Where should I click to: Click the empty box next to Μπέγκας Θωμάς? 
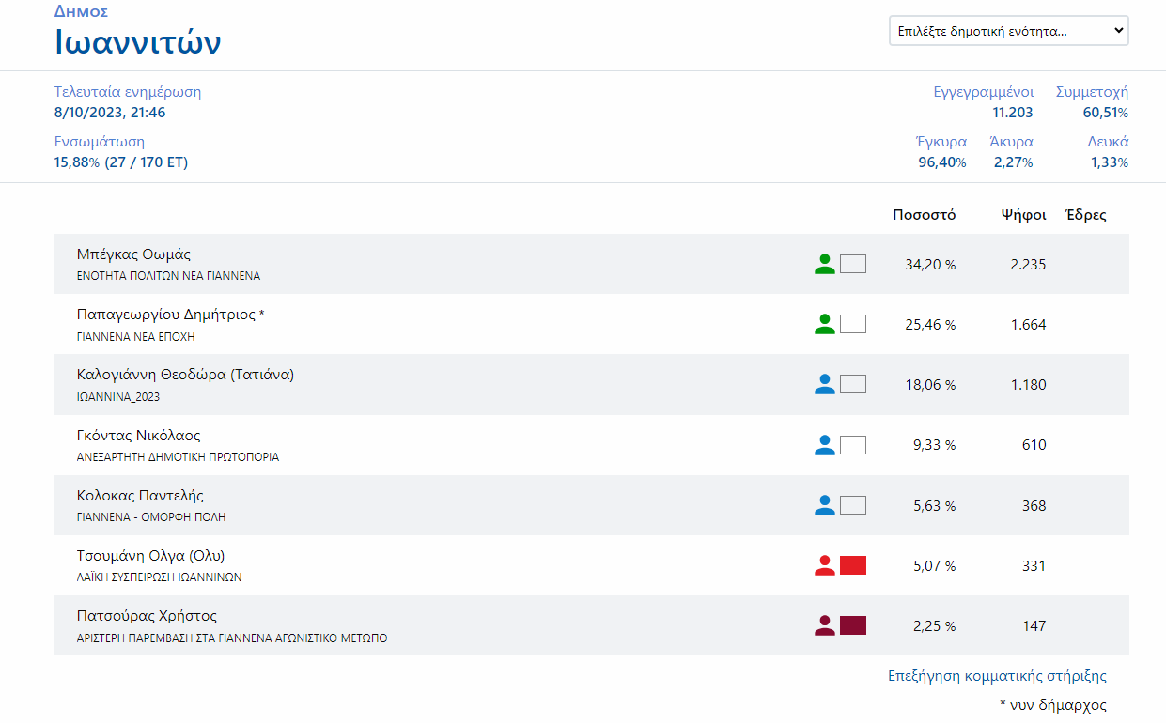(852, 264)
